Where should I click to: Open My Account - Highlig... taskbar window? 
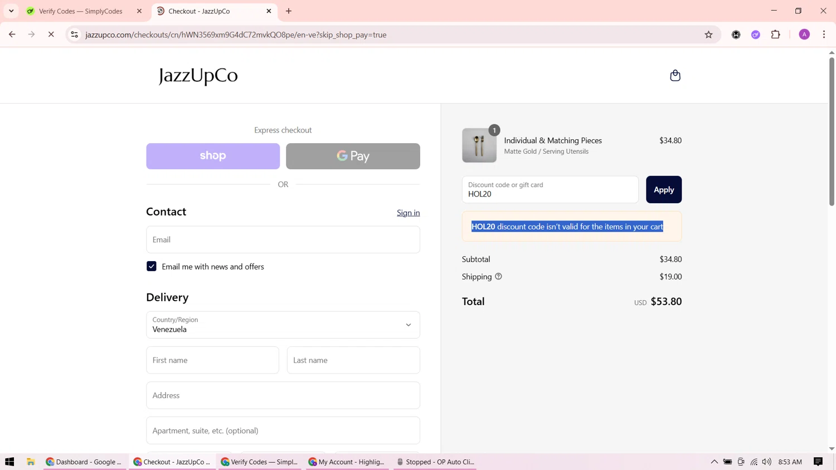click(347, 462)
